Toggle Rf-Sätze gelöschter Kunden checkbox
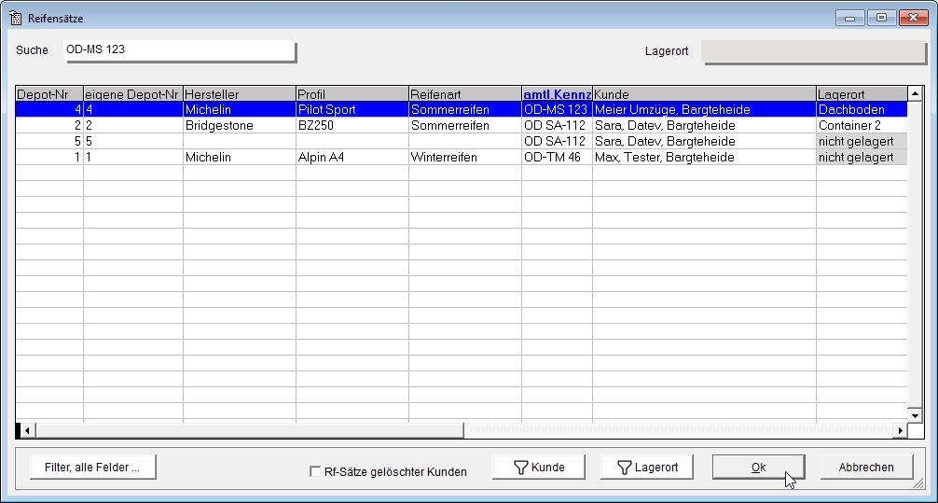The image size is (938, 503). 314,471
